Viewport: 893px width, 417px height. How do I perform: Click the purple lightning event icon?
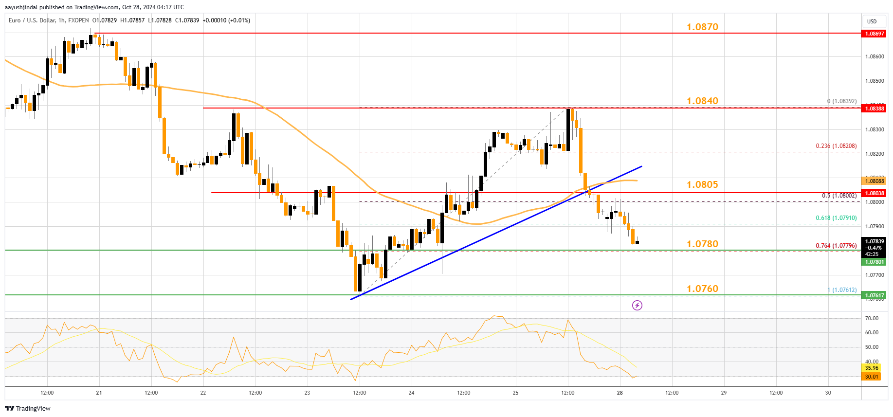click(637, 305)
